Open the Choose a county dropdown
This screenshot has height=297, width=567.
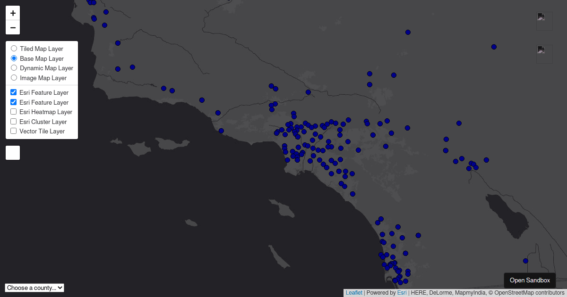(x=34, y=288)
